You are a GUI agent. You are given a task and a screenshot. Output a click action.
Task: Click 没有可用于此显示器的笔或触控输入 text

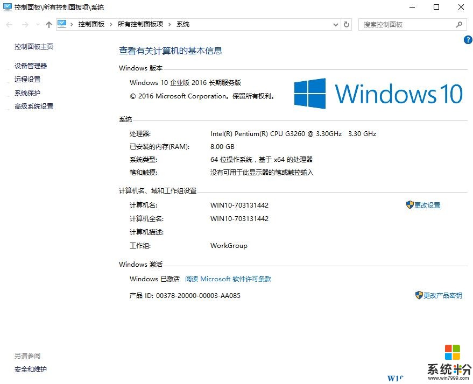262,173
